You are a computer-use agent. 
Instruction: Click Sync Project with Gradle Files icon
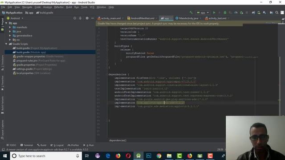pos(253,12)
